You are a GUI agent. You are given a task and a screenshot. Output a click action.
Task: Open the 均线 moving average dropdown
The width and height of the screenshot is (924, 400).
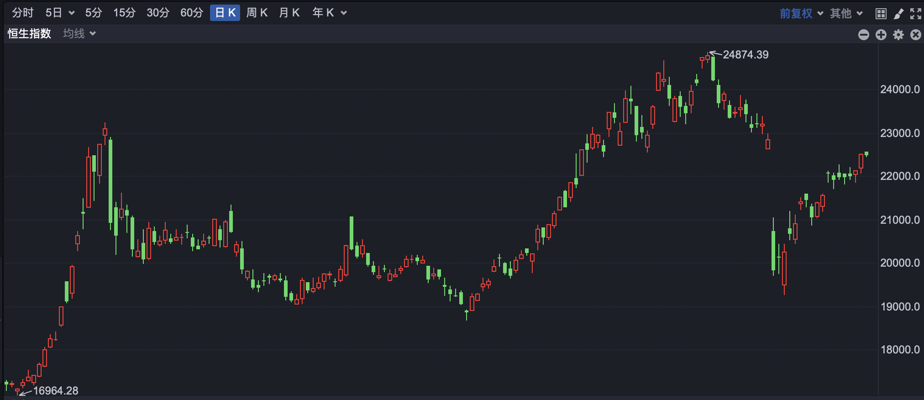[x=79, y=33]
